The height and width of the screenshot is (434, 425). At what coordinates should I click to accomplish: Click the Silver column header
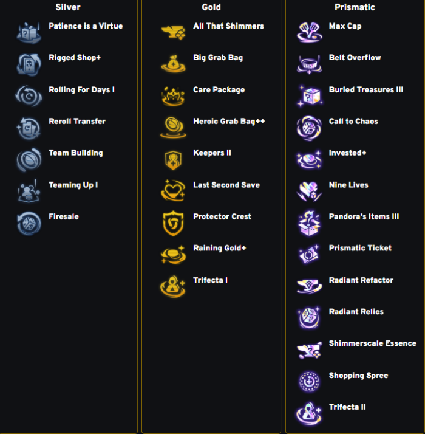point(68,7)
